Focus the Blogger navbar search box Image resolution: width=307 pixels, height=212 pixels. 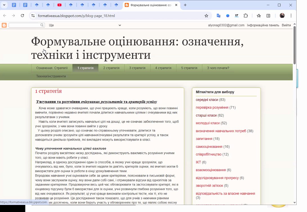[x=24, y=25]
